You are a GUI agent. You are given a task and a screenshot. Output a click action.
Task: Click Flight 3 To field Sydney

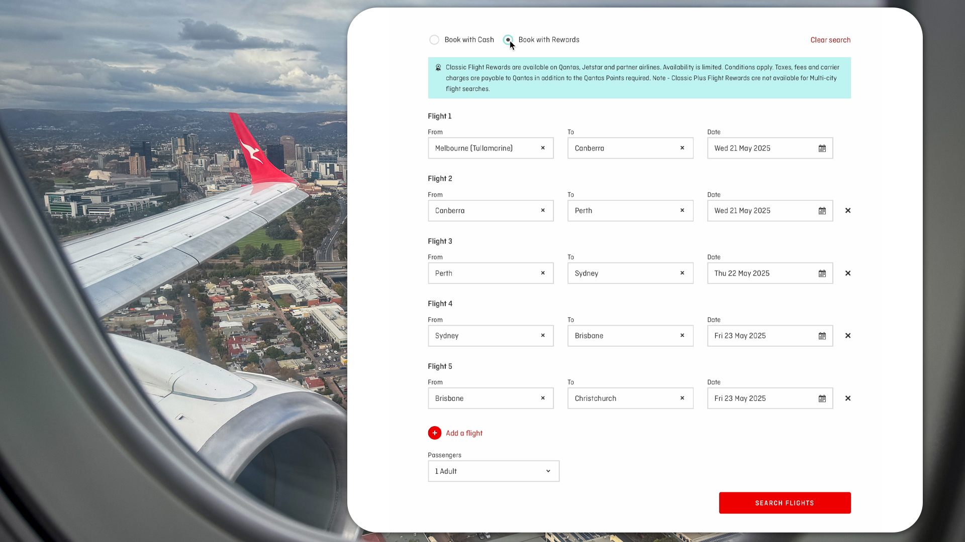click(630, 273)
